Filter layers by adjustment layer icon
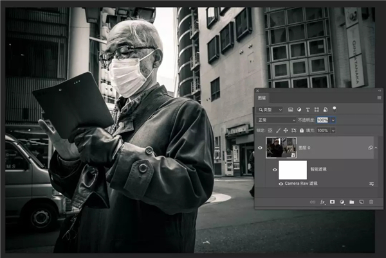The image size is (386, 258). 299,110
